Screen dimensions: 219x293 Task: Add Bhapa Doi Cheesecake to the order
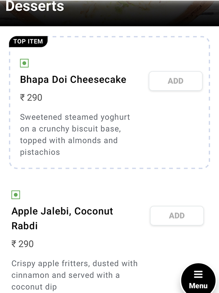pos(176,81)
